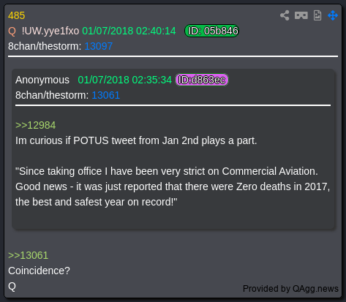Click the share icon
This screenshot has height=302, width=346.
[x=285, y=15]
